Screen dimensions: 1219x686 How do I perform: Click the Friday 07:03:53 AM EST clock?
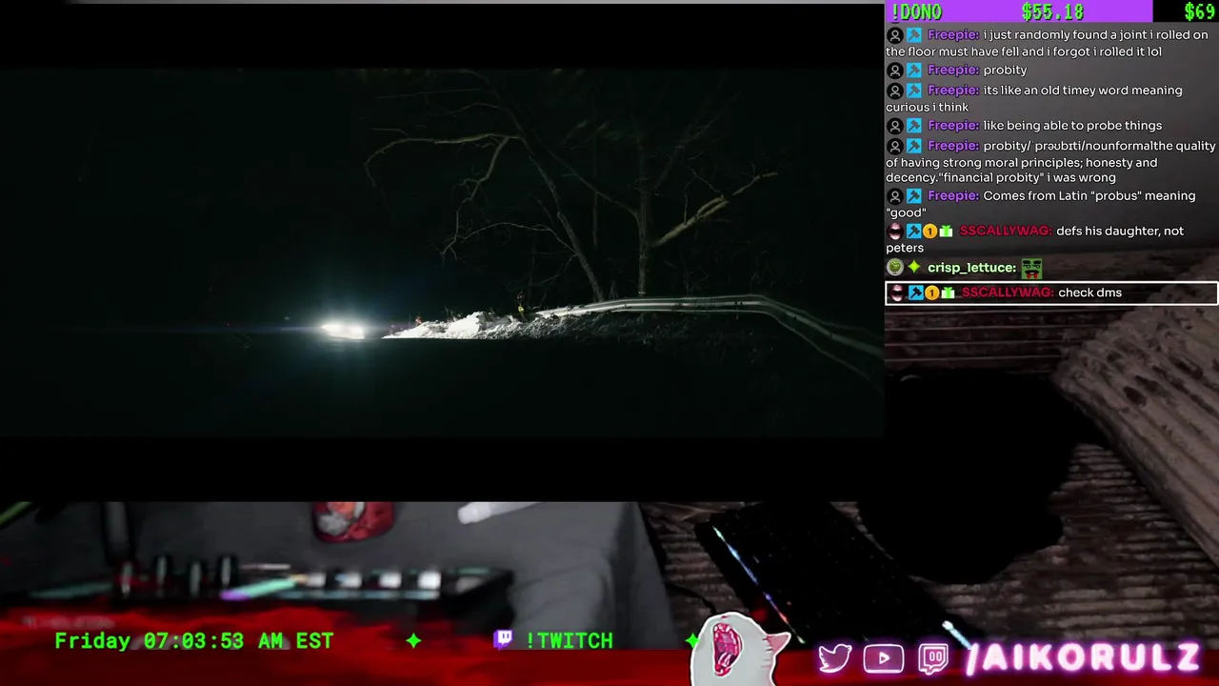point(194,640)
